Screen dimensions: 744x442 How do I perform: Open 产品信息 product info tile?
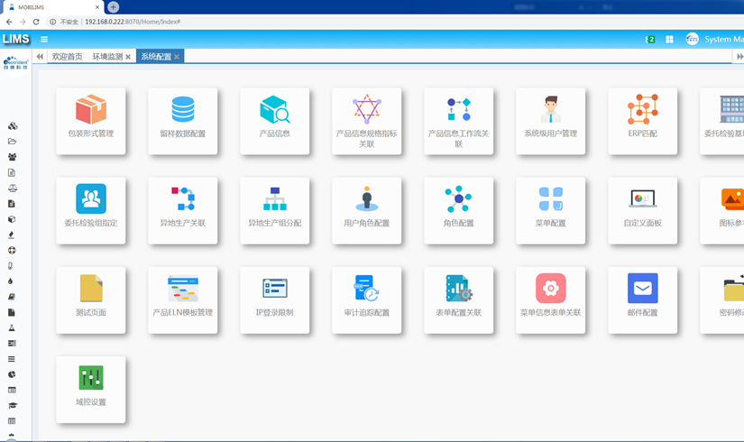coord(275,121)
